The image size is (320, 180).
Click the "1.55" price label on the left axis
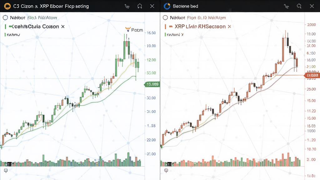(x=151, y=126)
